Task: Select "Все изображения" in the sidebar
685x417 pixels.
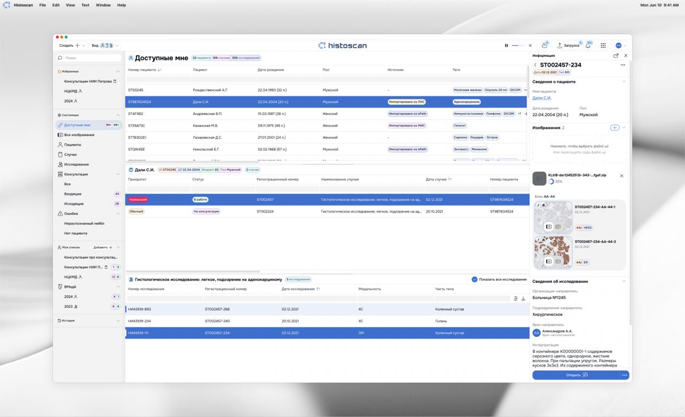Action: coord(79,135)
